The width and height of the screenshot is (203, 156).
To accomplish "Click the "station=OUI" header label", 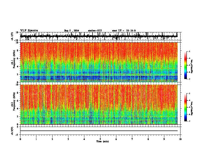I will [x=95, y=31].
